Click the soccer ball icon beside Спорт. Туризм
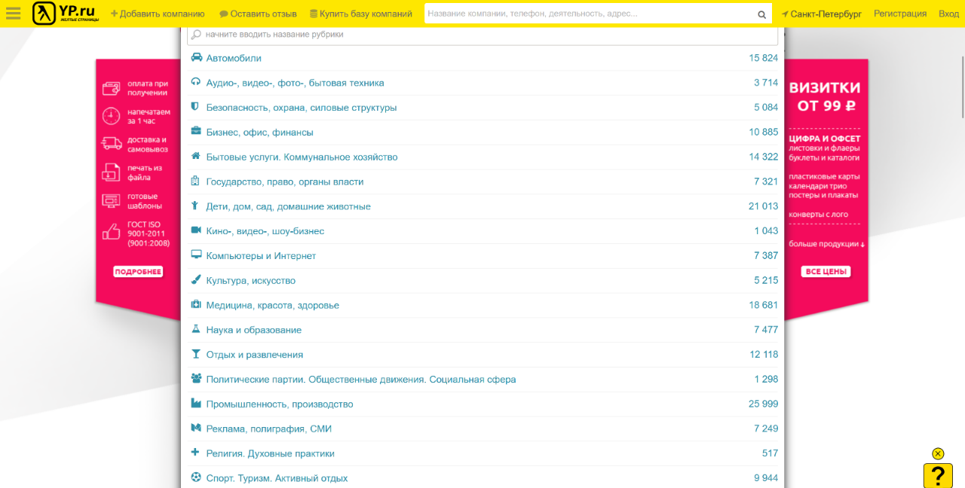 [x=196, y=477]
